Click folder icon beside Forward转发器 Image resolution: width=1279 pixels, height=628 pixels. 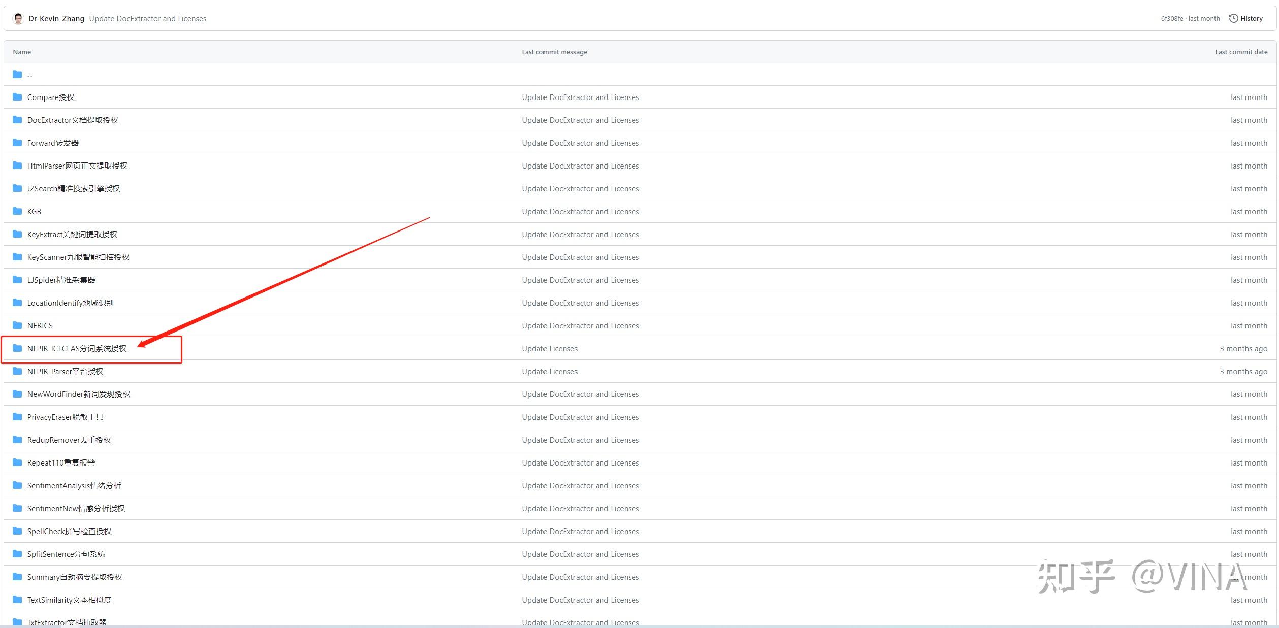coord(17,143)
